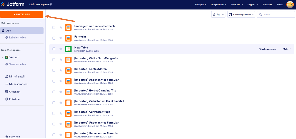The image size is (296, 139).
Task: Click the form icon of Formular
Action: (68, 38)
